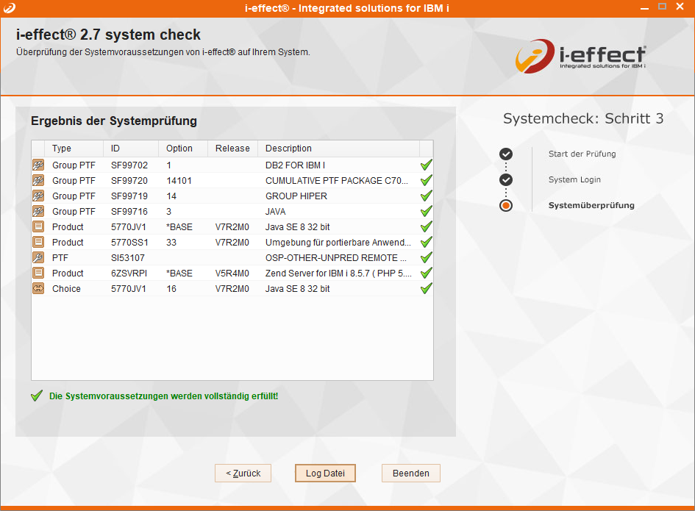The width and height of the screenshot is (695, 511).
Task: Click the Group PTF icon for SF99716
Action: coord(38,212)
